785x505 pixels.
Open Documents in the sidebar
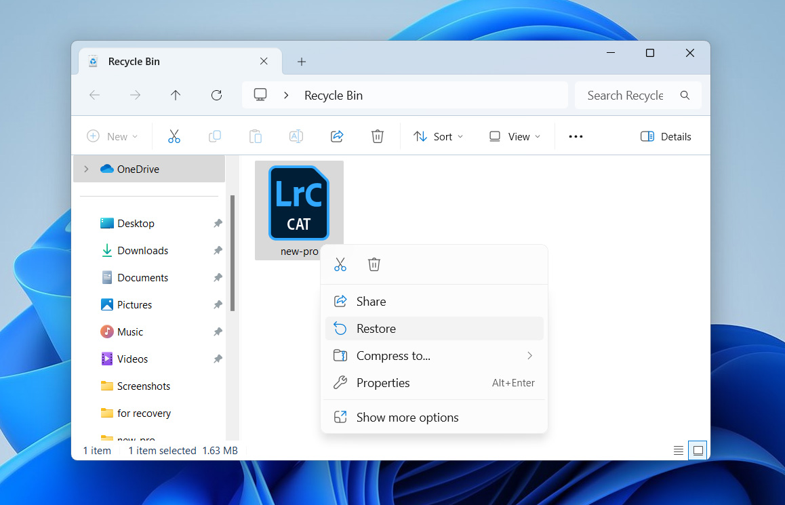[x=142, y=277]
